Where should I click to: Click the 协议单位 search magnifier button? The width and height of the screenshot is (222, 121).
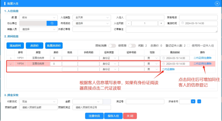52,23
